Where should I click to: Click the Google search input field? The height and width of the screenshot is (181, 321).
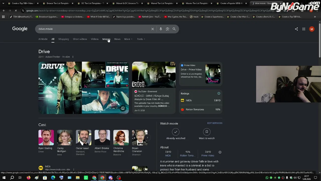click(x=93, y=29)
